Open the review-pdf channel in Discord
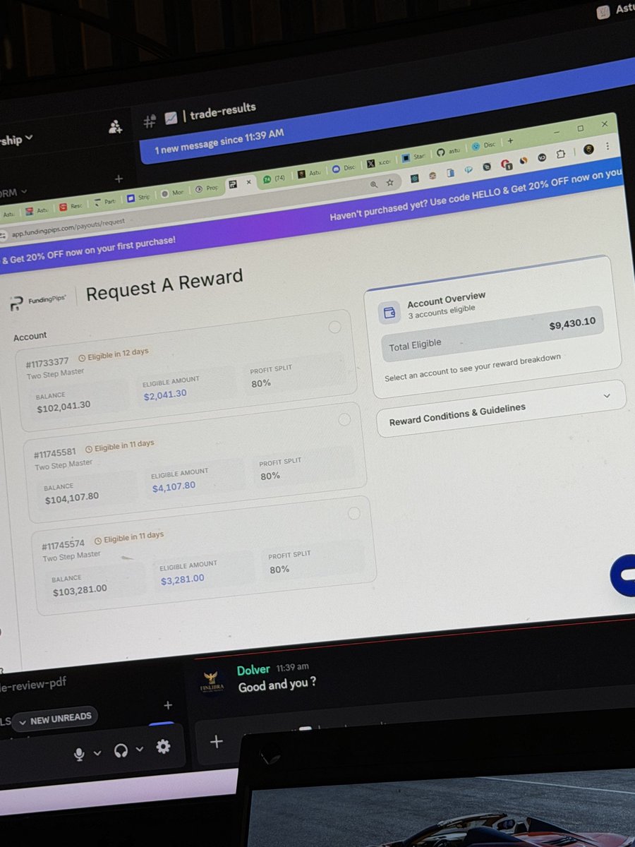635x847 pixels. tap(33, 684)
